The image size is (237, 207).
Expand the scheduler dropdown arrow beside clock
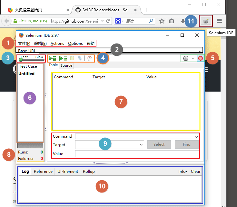coord(193,58)
